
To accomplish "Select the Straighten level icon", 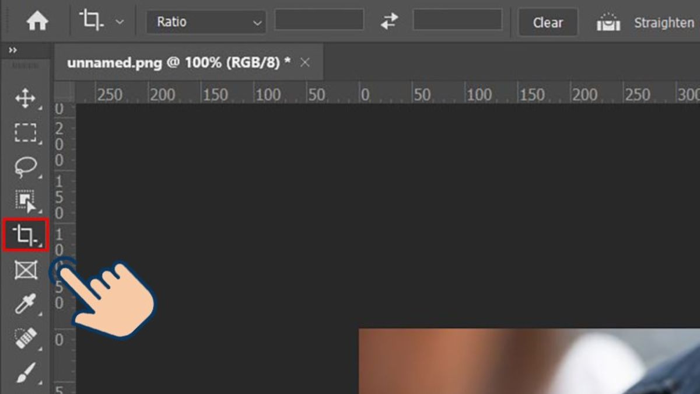I will pyautogui.click(x=608, y=22).
